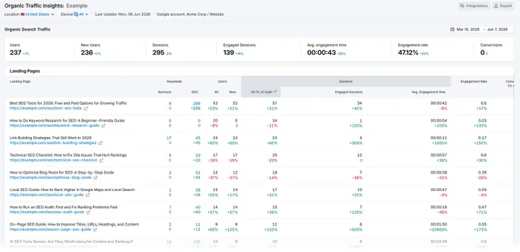Click the New users column header

(232, 92)
